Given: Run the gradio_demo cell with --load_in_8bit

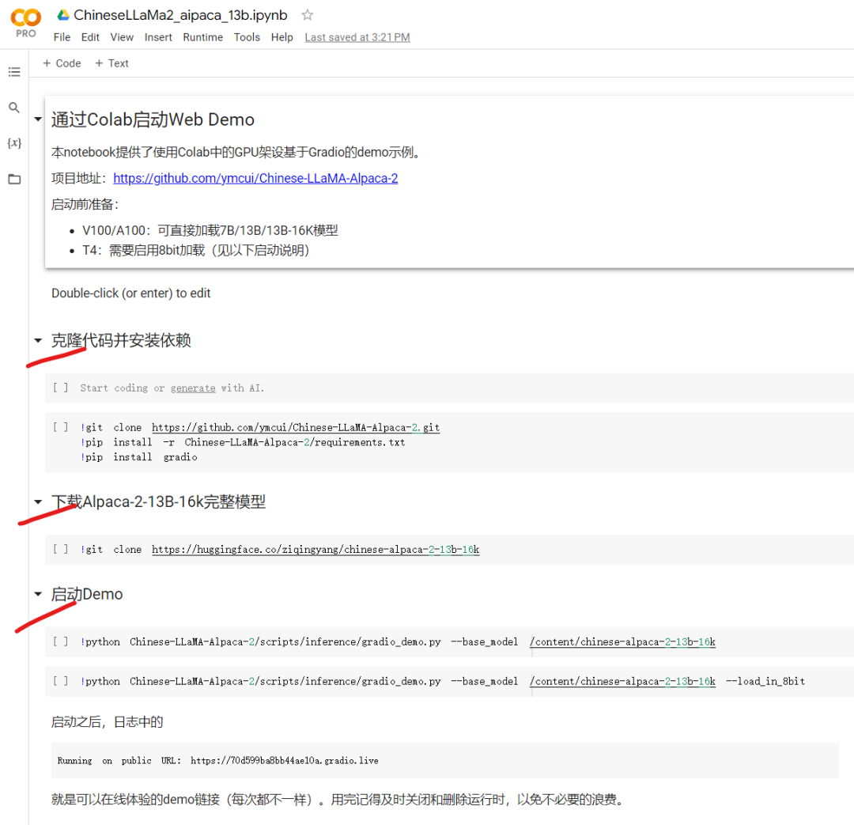Looking at the screenshot, I should point(60,680).
